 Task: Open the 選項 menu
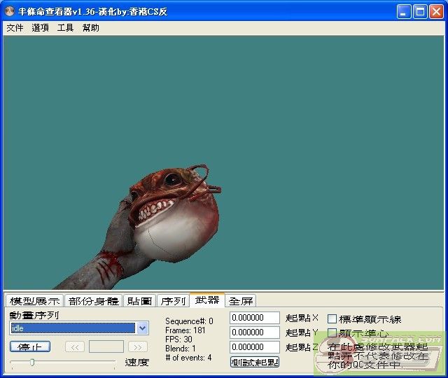coord(40,28)
